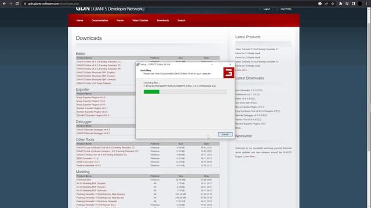This screenshot has width=371, height=208.
Task: Click the setup window title bar icon
Action: point(138,64)
